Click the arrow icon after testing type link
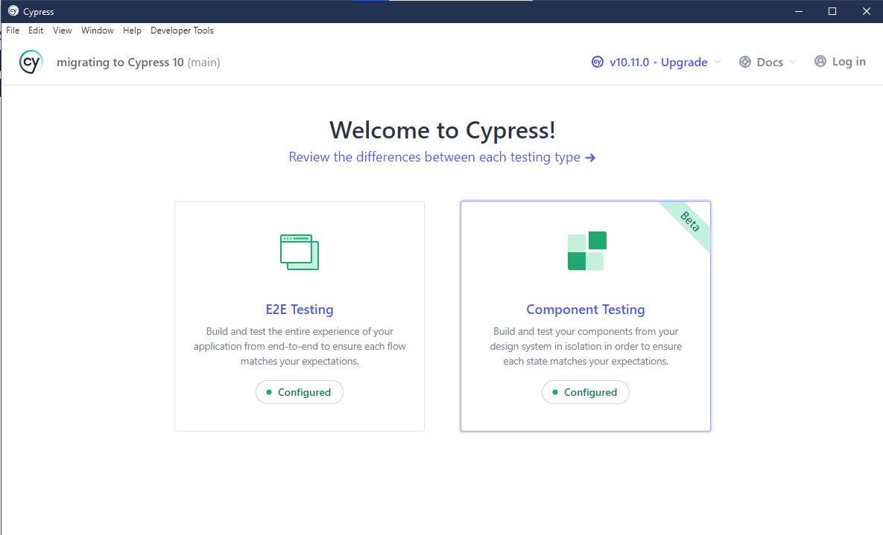 click(x=591, y=157)
